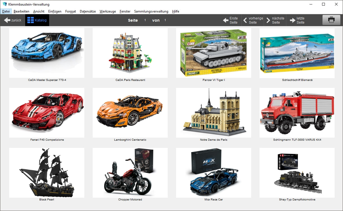Click the Black Pearl caption text

point(47,200)
